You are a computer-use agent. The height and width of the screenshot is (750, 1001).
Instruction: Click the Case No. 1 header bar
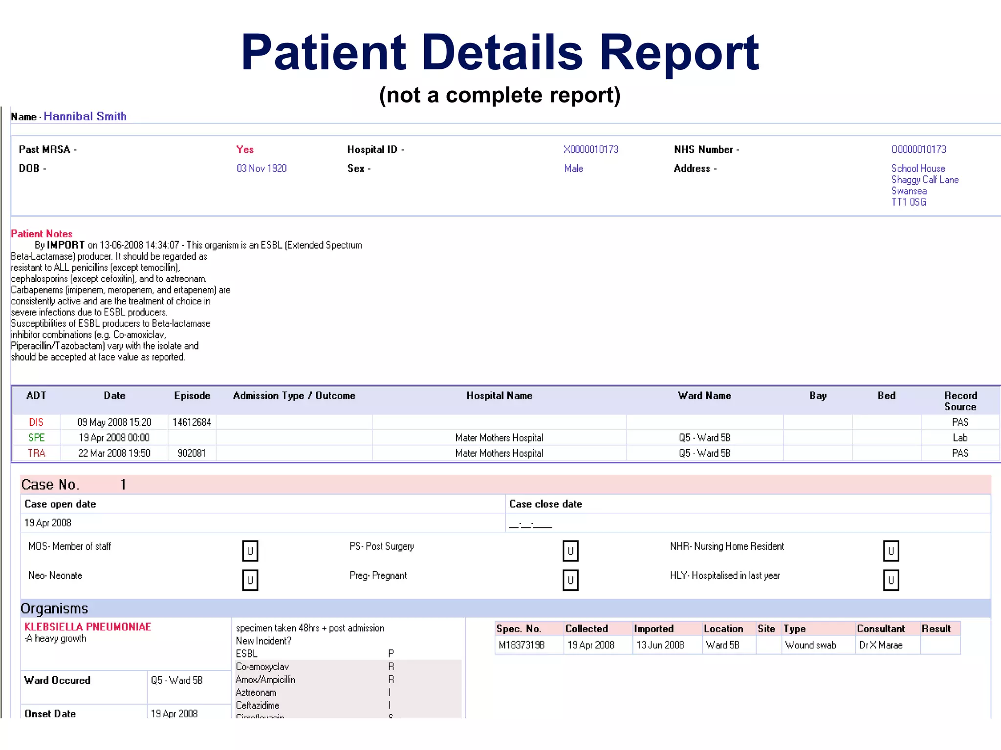coord(505,484)
